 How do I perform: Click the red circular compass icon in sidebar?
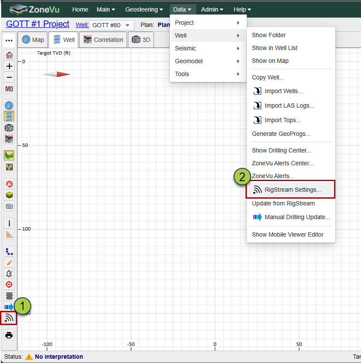(9, 184)
